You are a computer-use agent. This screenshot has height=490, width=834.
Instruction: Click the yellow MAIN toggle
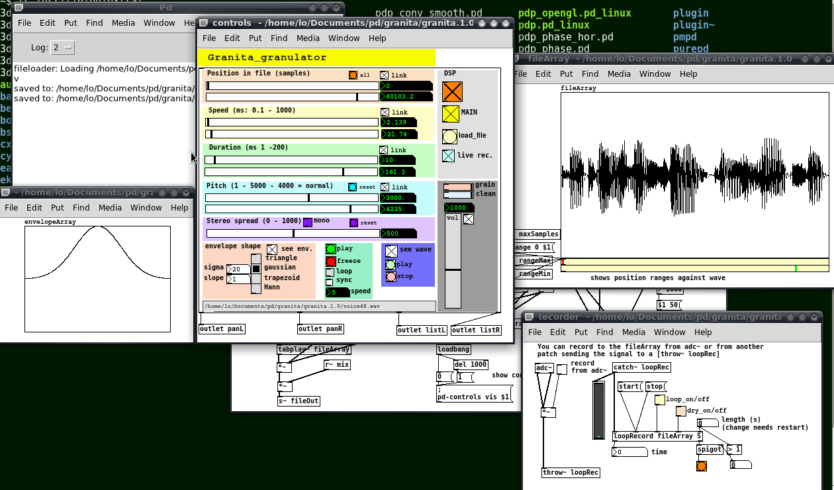pyautogui.click(x=451, y=113)
